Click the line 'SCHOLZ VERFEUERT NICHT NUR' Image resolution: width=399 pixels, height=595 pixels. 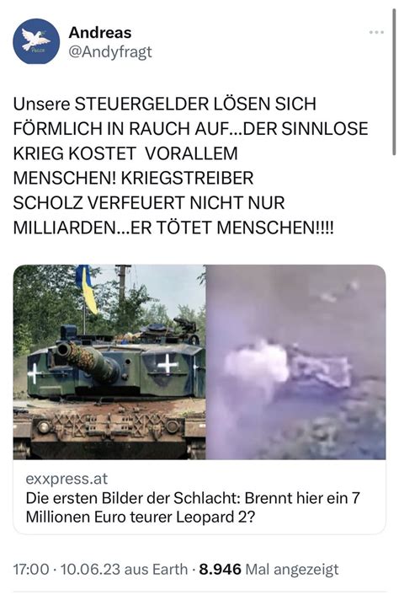click(148, 202)
